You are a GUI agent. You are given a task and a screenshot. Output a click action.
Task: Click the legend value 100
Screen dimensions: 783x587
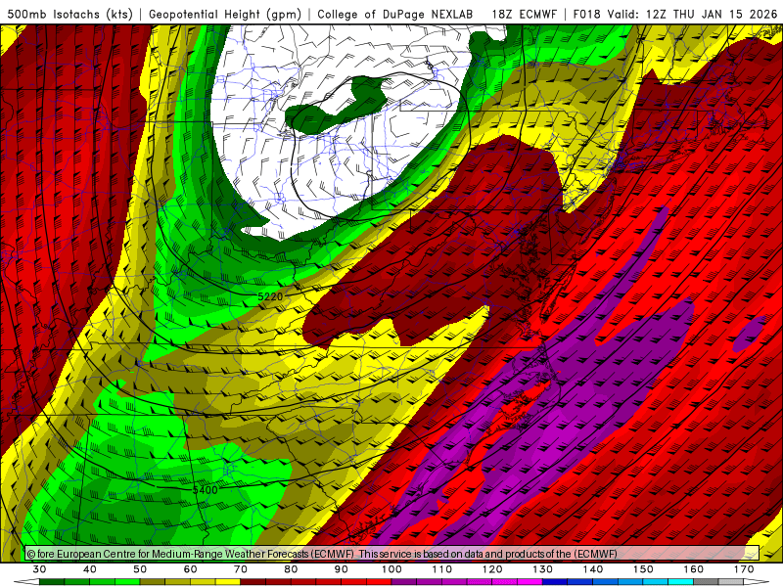[392, 569]
